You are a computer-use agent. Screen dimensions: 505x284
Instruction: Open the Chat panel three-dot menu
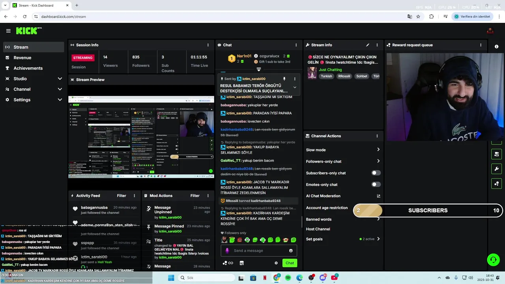[296, 45]
